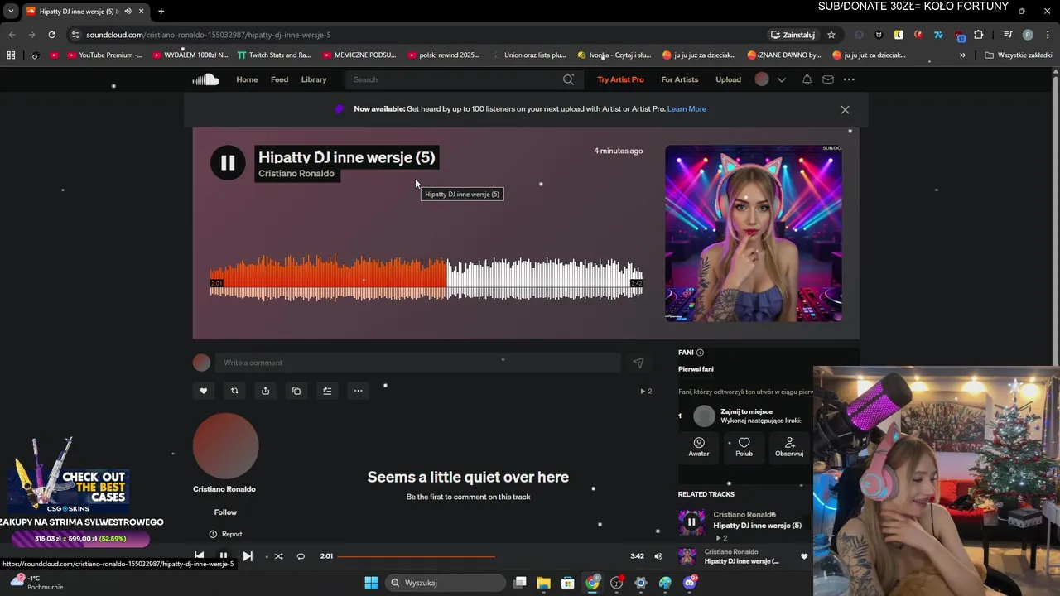Open the Feed tab
This screenshot has width=1060, height=596.
point(279,79)
